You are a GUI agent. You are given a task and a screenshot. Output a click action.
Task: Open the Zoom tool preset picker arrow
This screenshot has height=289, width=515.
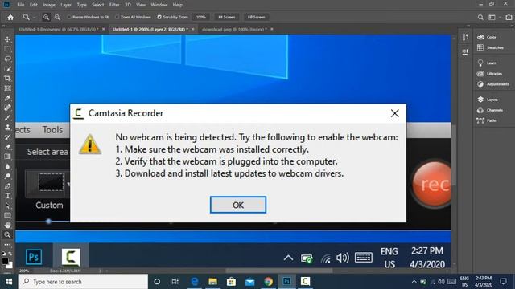[x=34, y=18]
